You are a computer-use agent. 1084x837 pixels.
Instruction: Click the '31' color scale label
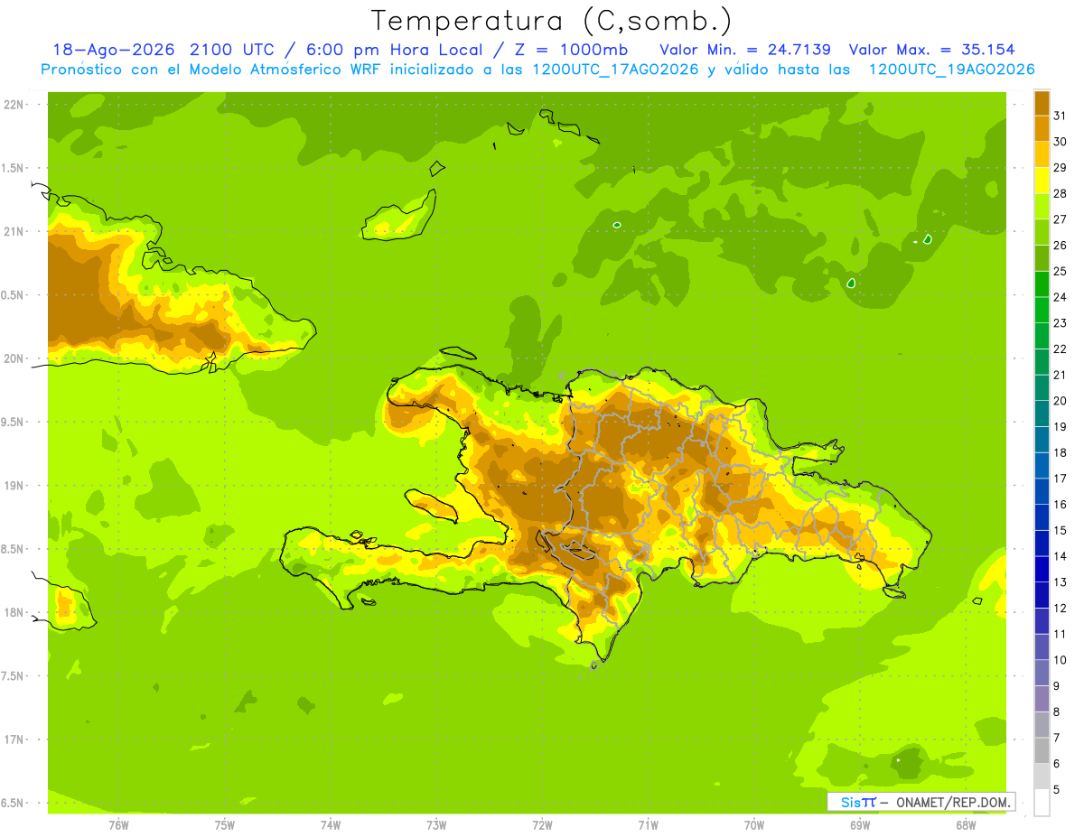[x=1061, y=116]
